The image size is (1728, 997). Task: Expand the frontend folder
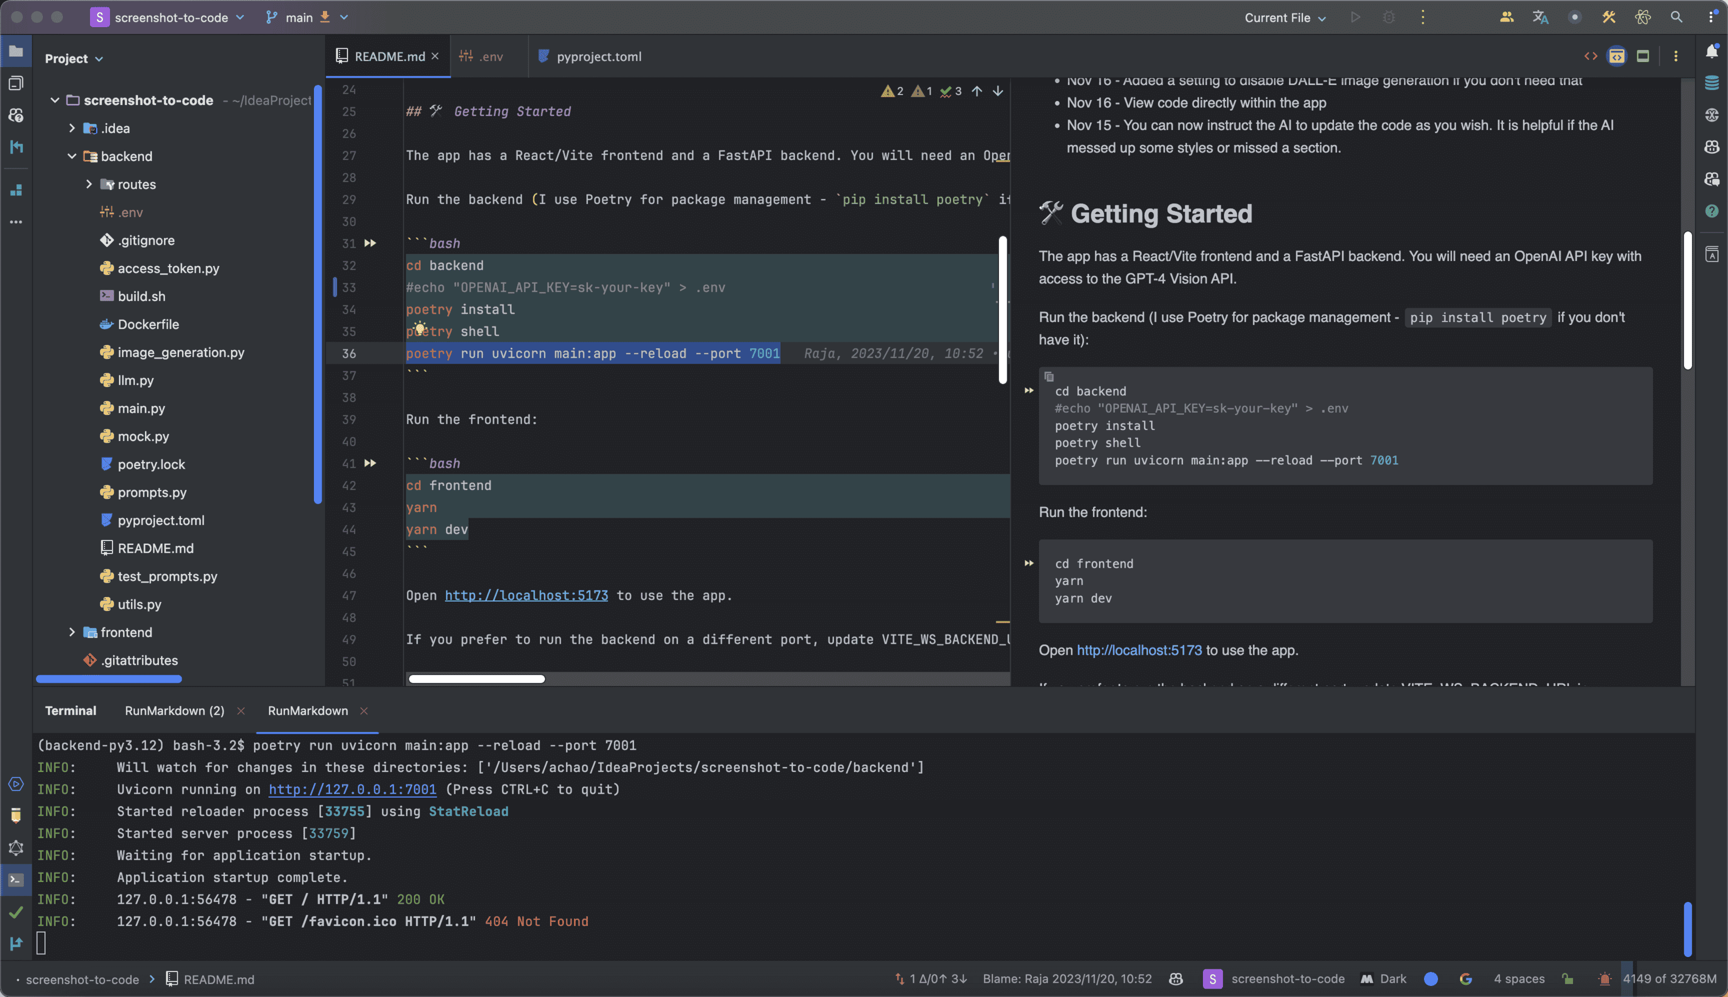pos(72,632)
